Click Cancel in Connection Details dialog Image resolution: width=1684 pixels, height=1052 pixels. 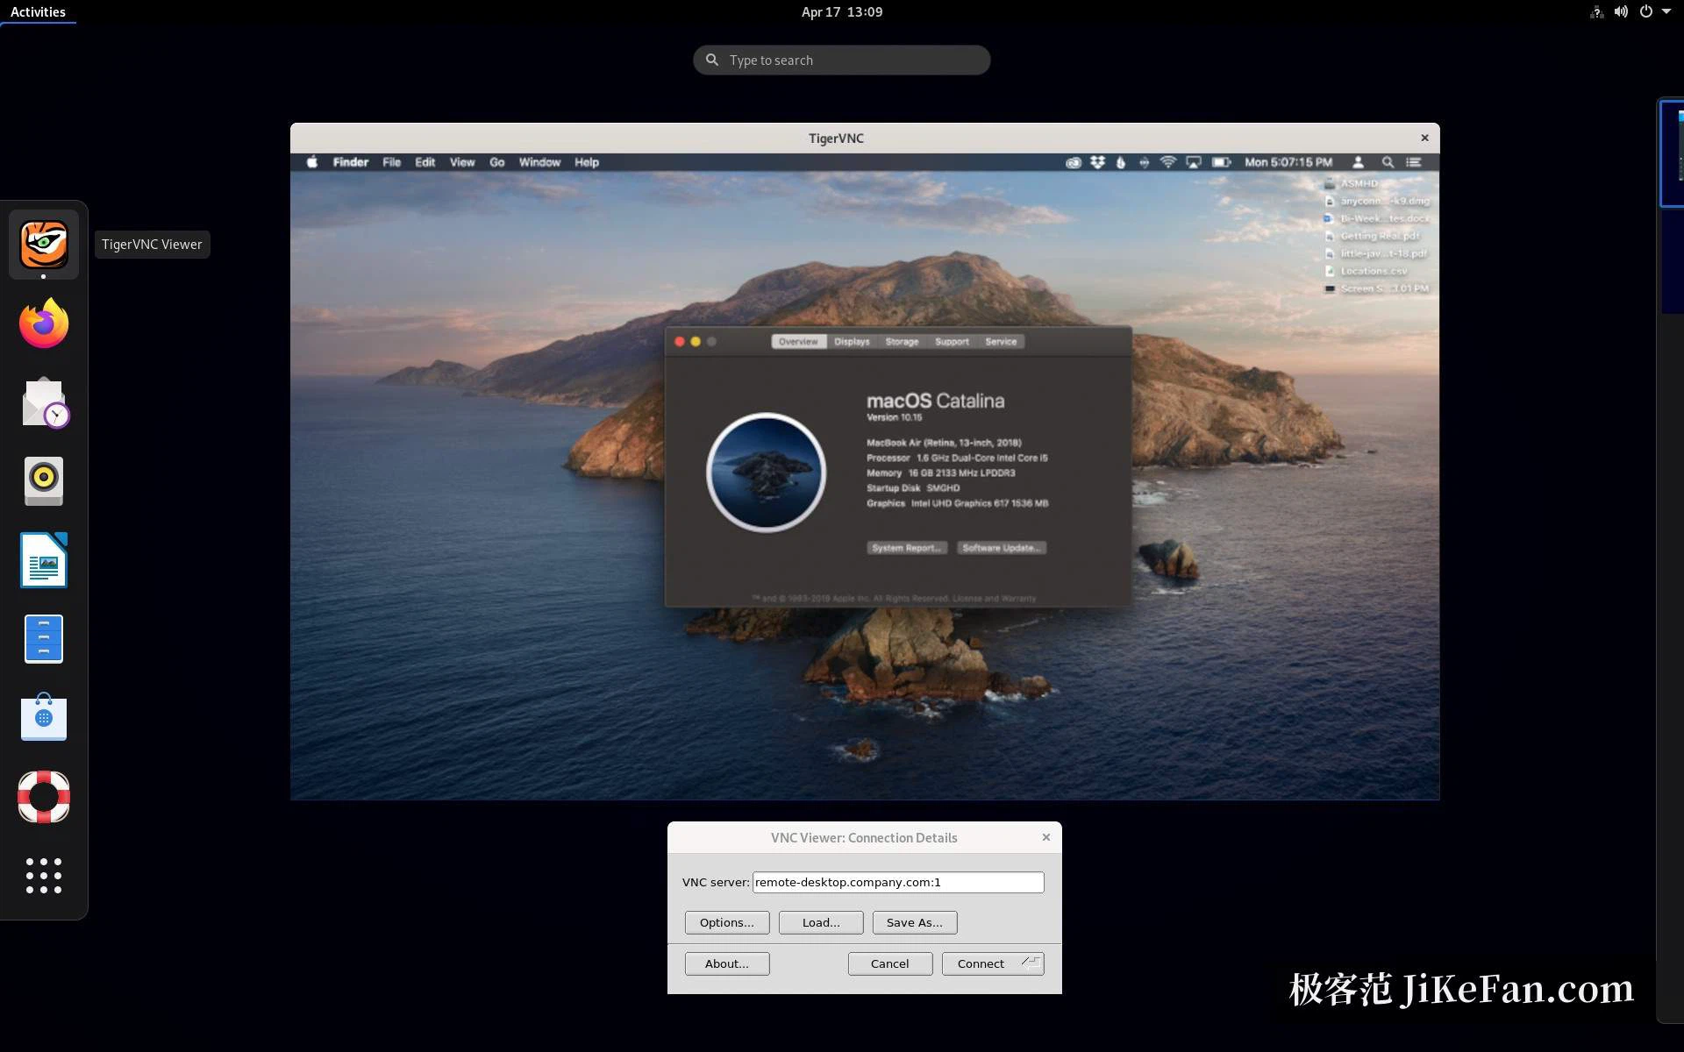(x=890, y=963)
